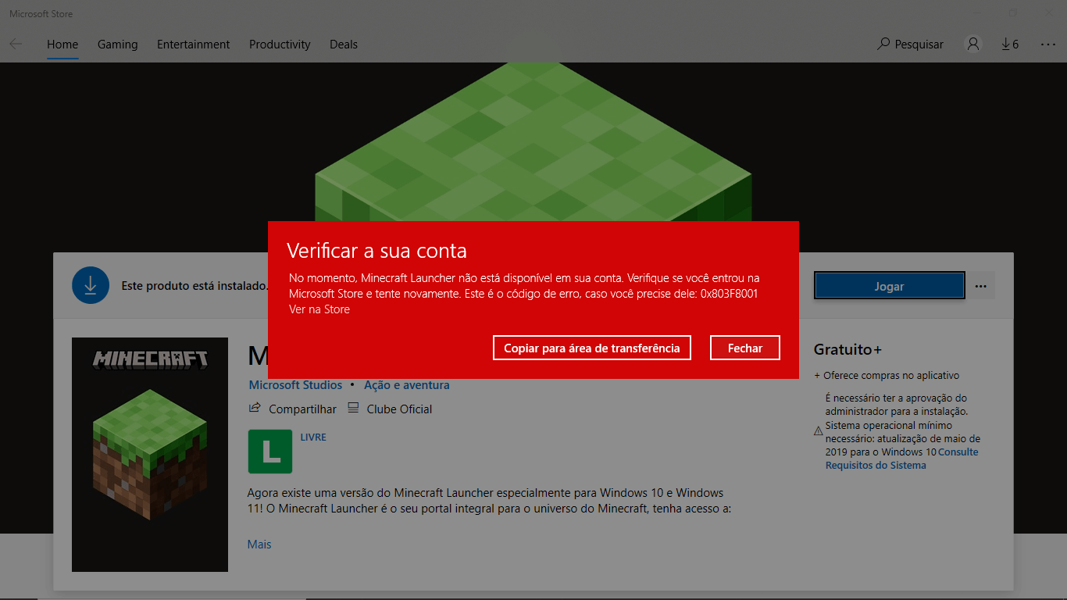This screenshot has width=1067, height=600.
Task: Close the error dialog with Fechar
Action: point(745,348)
